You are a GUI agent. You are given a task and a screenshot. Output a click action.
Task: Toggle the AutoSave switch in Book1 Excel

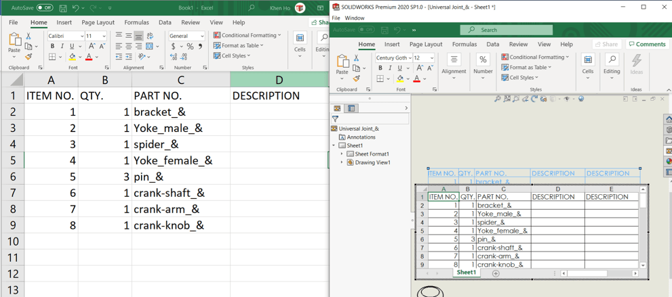pos(45,7)
